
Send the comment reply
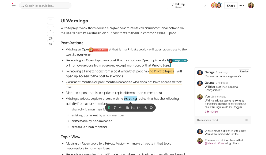(247, 120)
